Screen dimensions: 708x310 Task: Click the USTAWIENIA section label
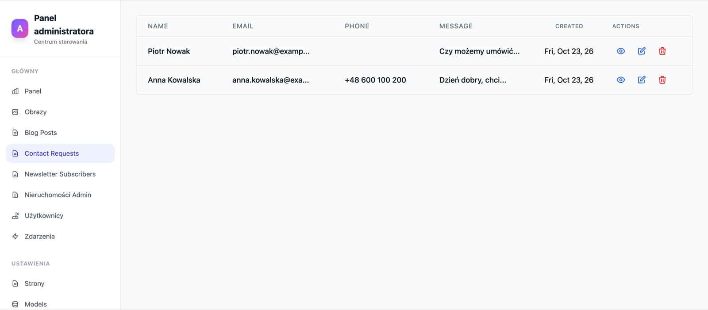point(31,264)
